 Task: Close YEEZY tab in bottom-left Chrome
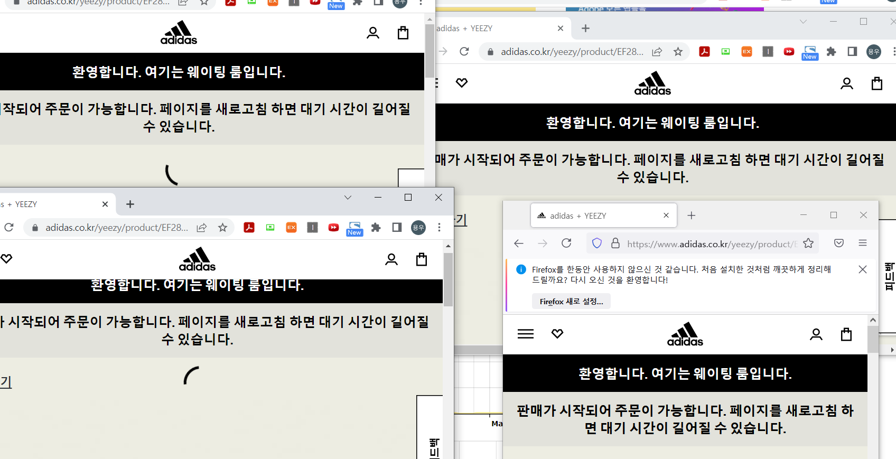tap(105, 204)
